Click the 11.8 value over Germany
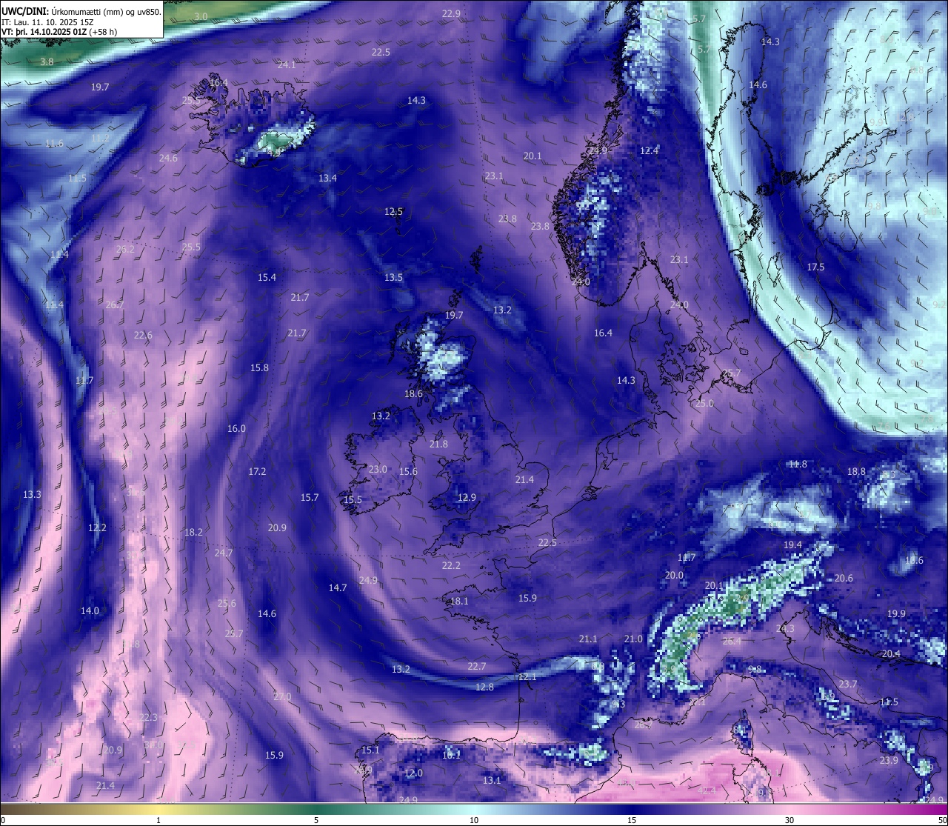Viewport: 948px width, 826px height. click(x=798, y=464)
